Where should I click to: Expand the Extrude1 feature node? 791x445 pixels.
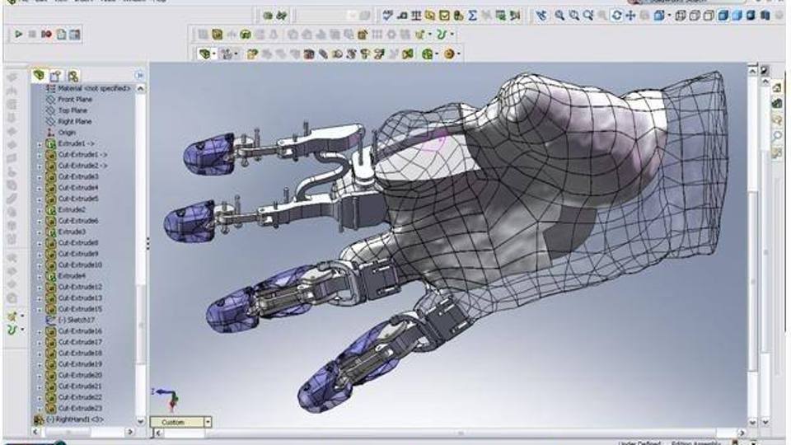(40, 143)
